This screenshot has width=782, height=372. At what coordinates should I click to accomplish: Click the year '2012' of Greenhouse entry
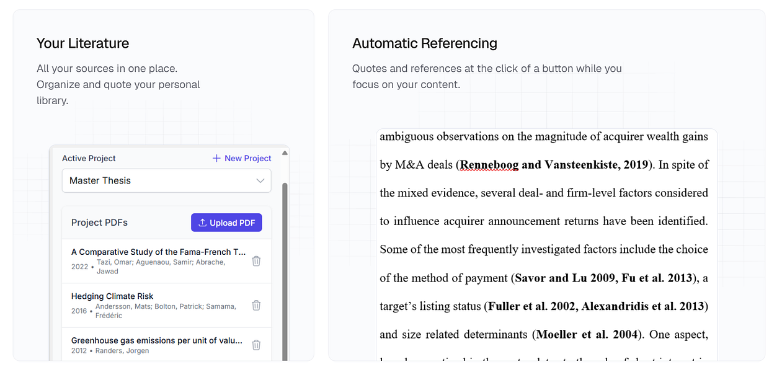[79, 351]
